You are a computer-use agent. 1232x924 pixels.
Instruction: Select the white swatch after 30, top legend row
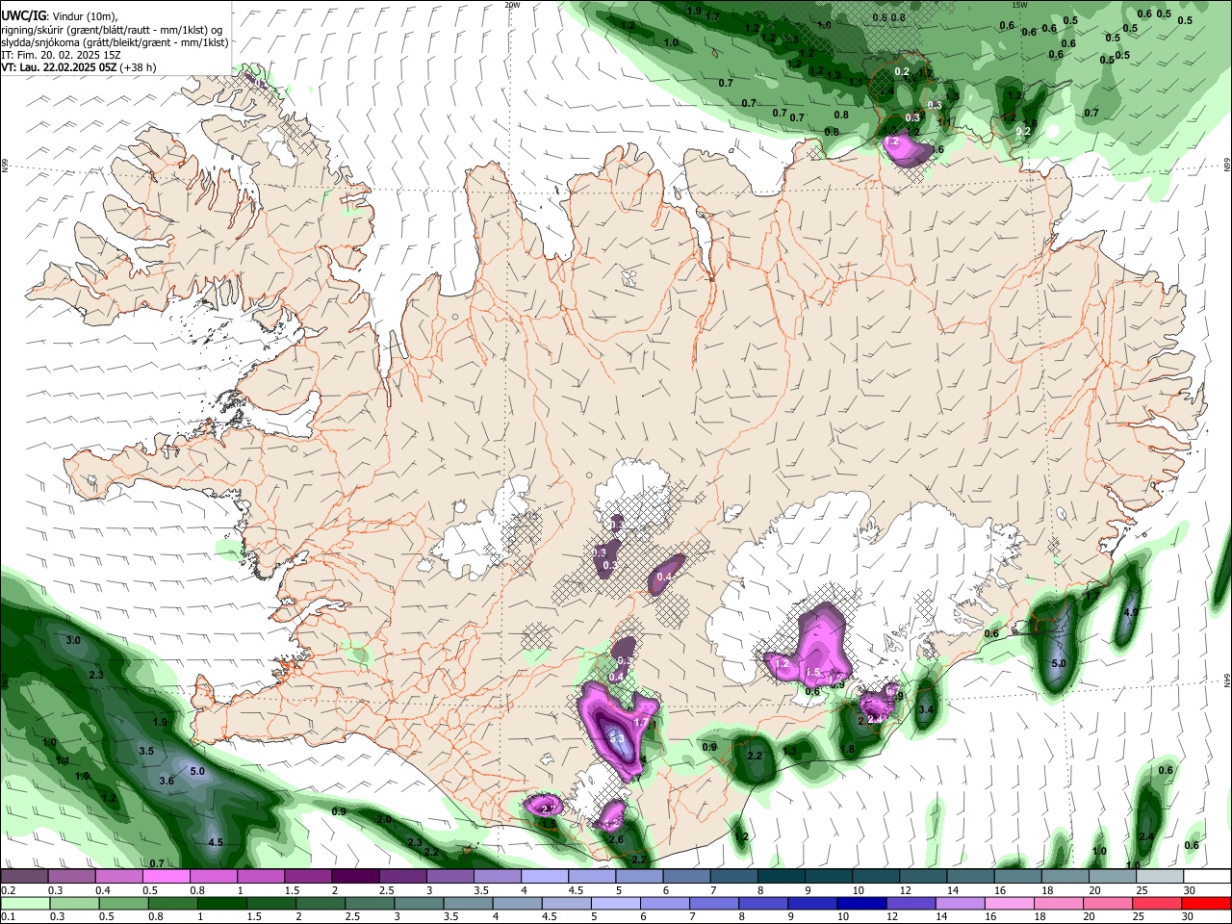[1207, 877]
